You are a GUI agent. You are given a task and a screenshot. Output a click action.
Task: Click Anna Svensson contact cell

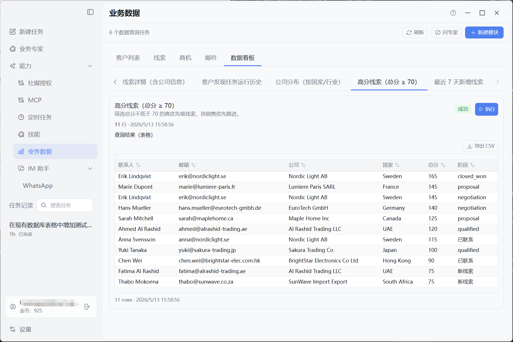click(x=137, y=239)
